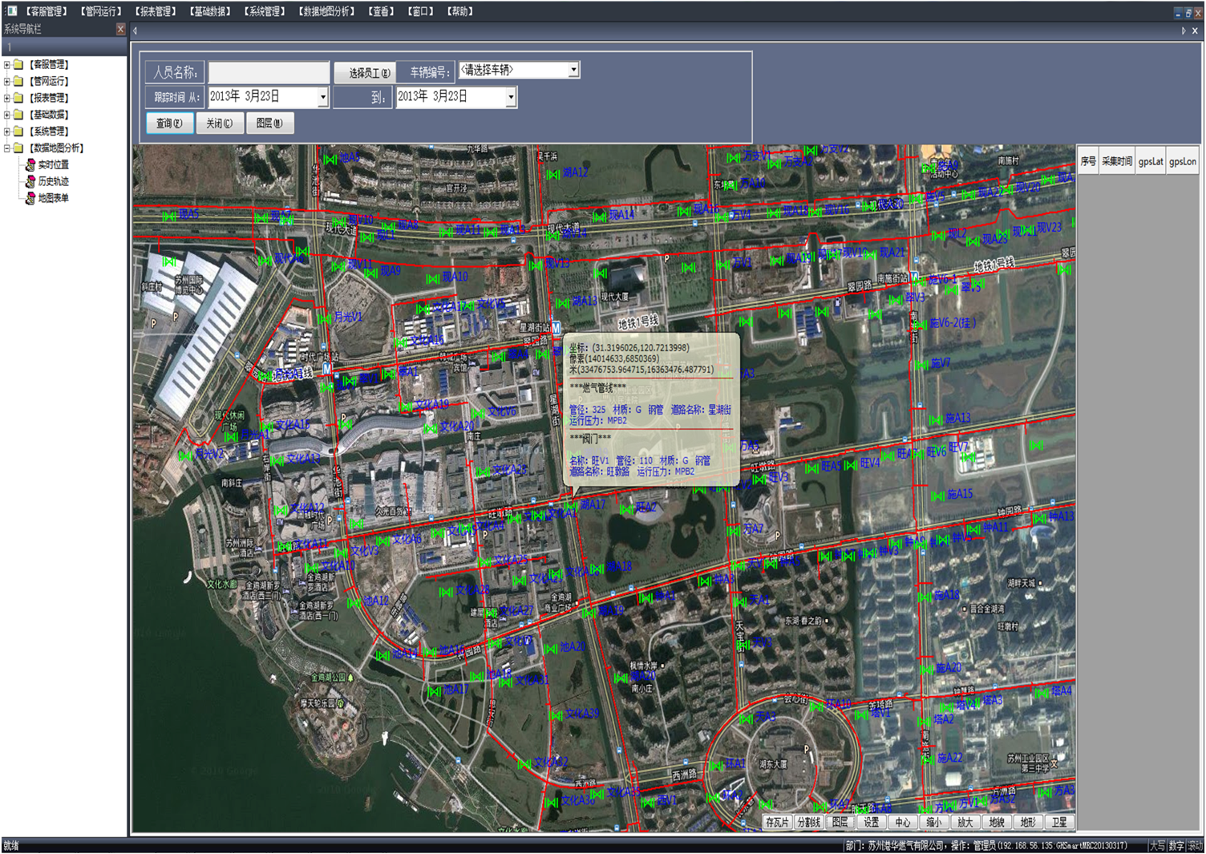Image resolution: width=1206 pixels, height=854 pixels.
Task: Open the 帮助 menu
Action: [x=460, y=11]
